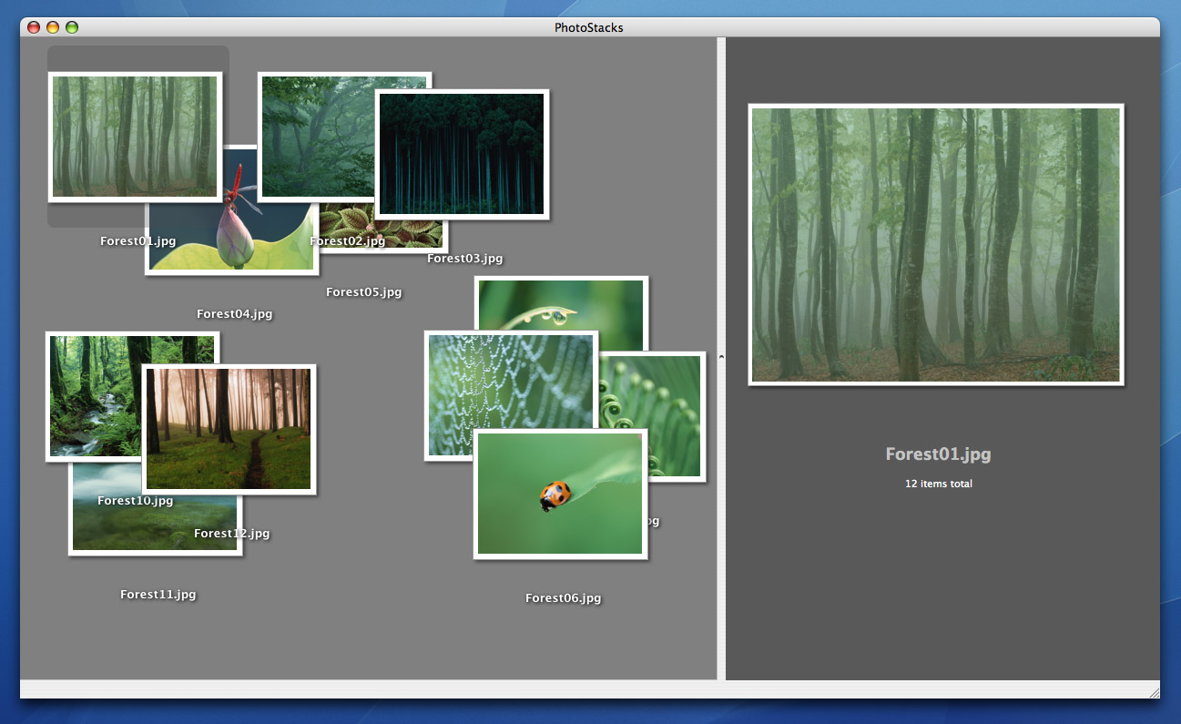Click the large foggy forest preview image
Viewport: 1181px width, 724px height.
click(936, 245)
